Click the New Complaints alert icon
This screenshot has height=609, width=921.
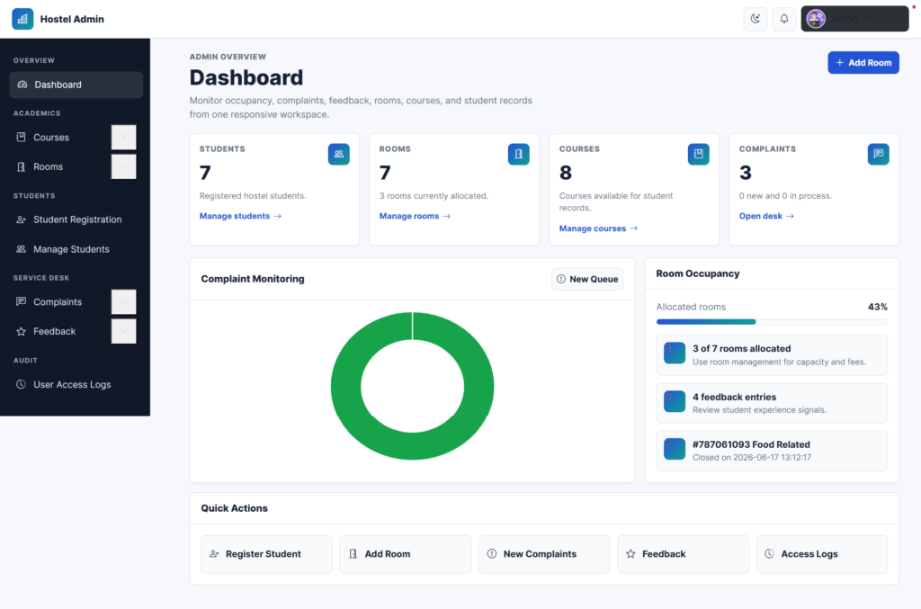(492, 554)
